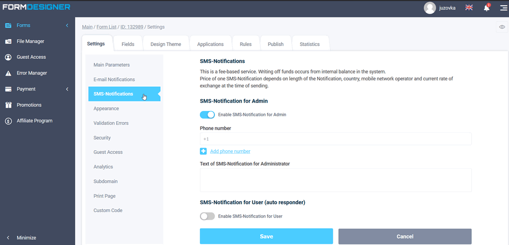Open ID: 132989 breadcrumb link
Screen dimensions: 509x245
tap(132, 27)
